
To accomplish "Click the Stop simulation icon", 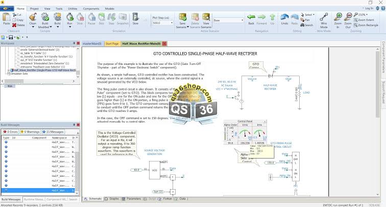I will (x=80, y=17).
